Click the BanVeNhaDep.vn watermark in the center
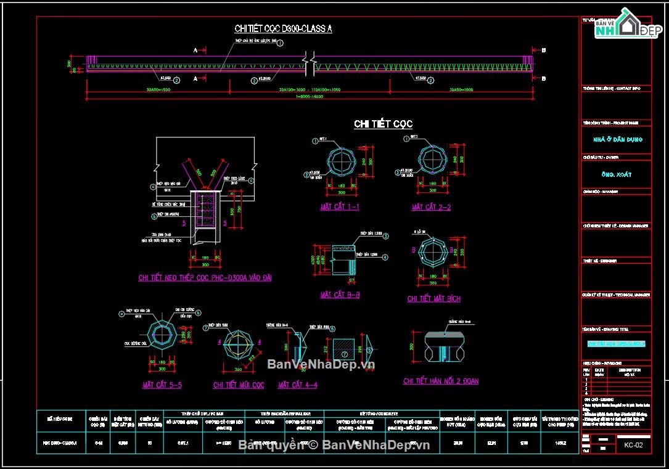The height and width of the screenshot is (469, 669). click(x=321, y=364)
